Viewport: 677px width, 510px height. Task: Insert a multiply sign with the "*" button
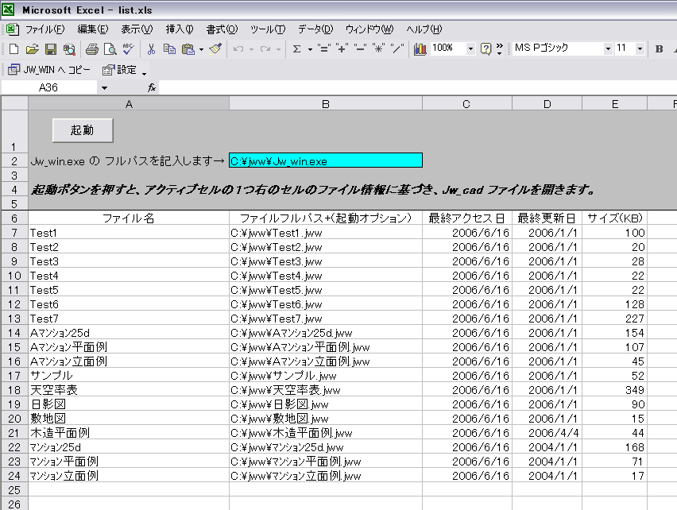[379, 48]
